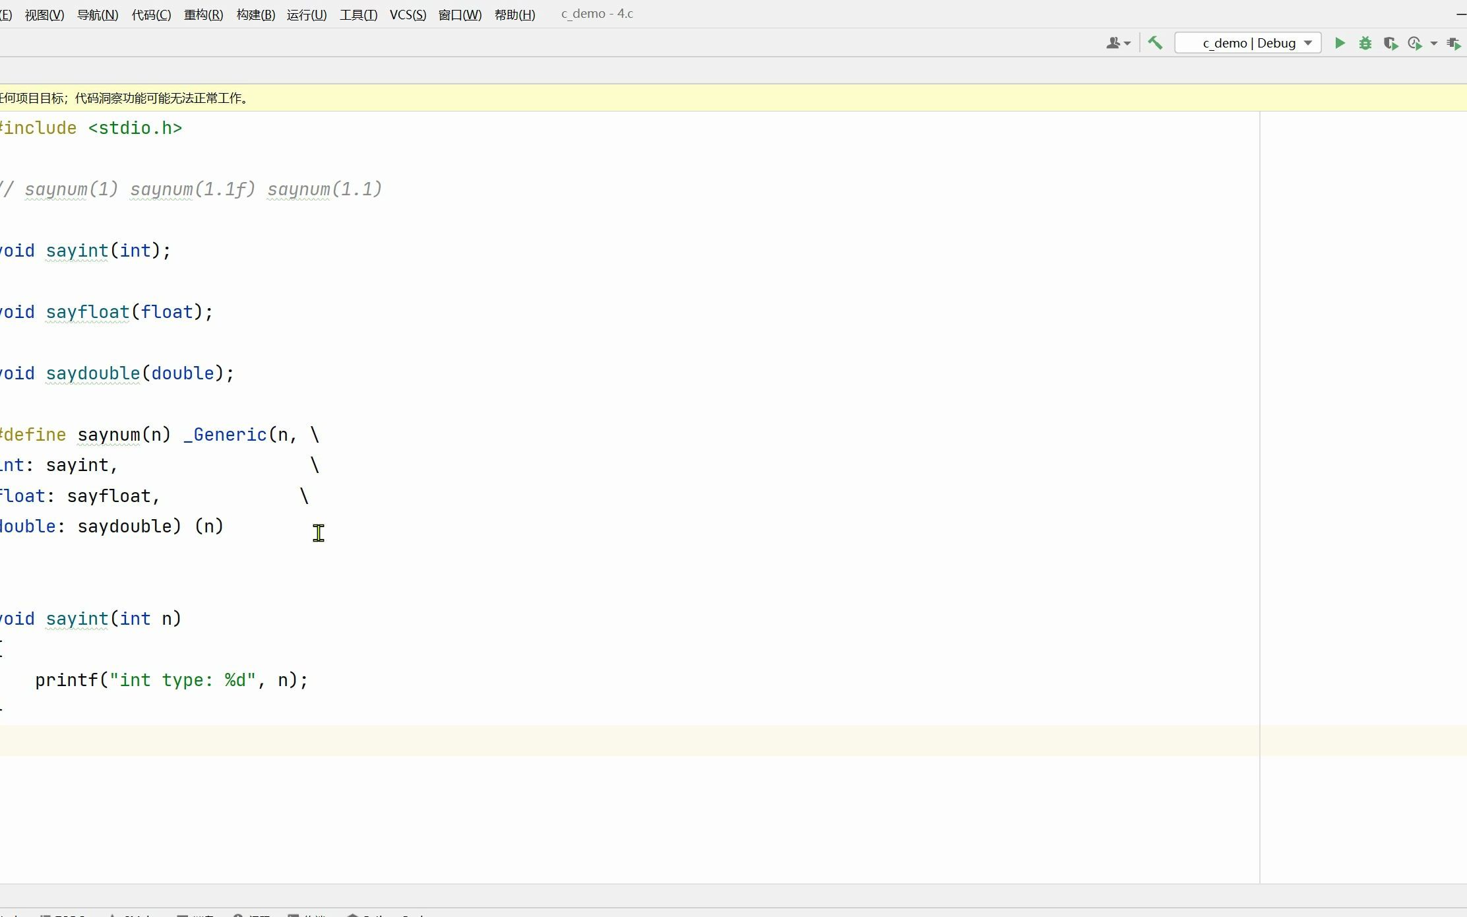Click the Profile run icon

point(1414,43)
